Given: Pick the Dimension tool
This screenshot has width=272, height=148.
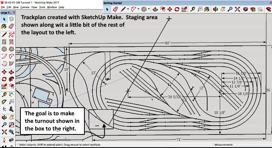Looking at the screenshot, I should [11, 95].
